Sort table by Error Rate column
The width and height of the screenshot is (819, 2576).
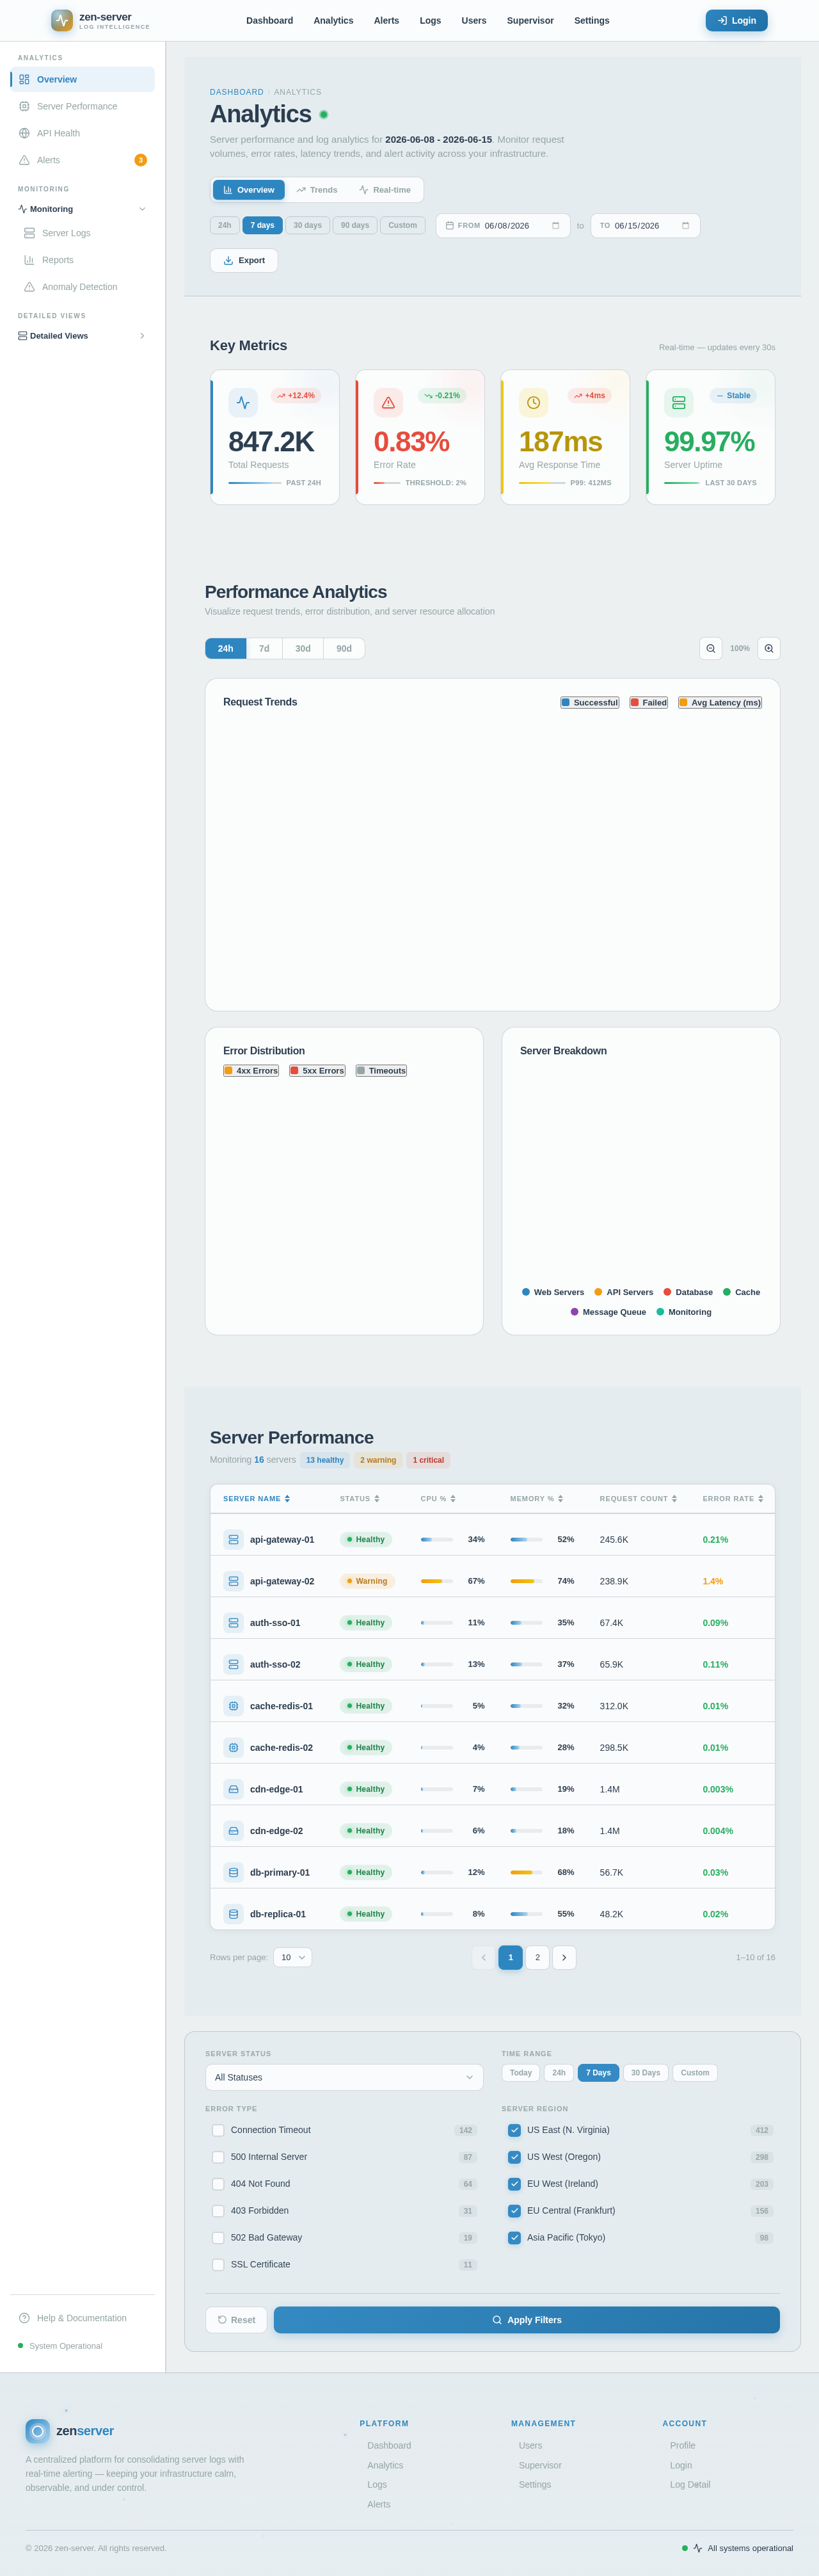coord(733,1498)
